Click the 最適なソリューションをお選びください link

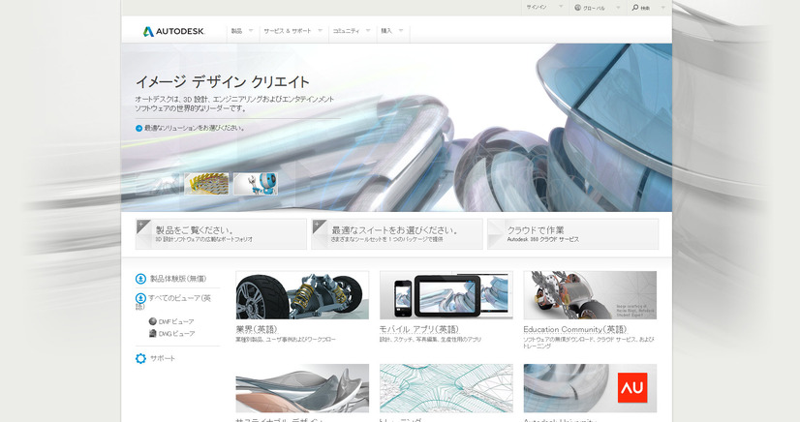pyautogui.click(x=194, y=129)
